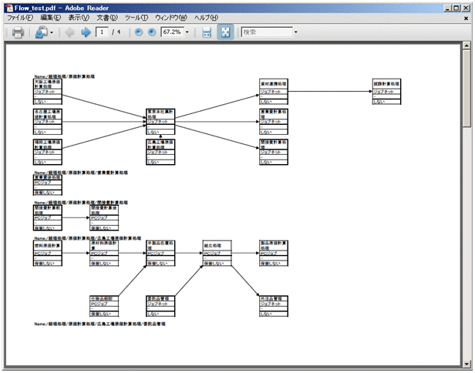Close the document with the menu bar x
The width and height of the screenshot is (475, 373).
tap(467, 17)
